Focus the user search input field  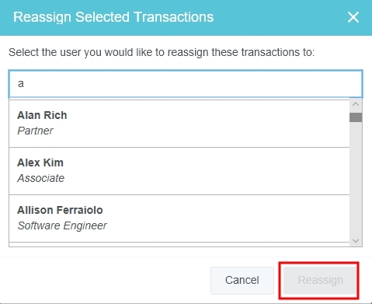coord(186,84)
